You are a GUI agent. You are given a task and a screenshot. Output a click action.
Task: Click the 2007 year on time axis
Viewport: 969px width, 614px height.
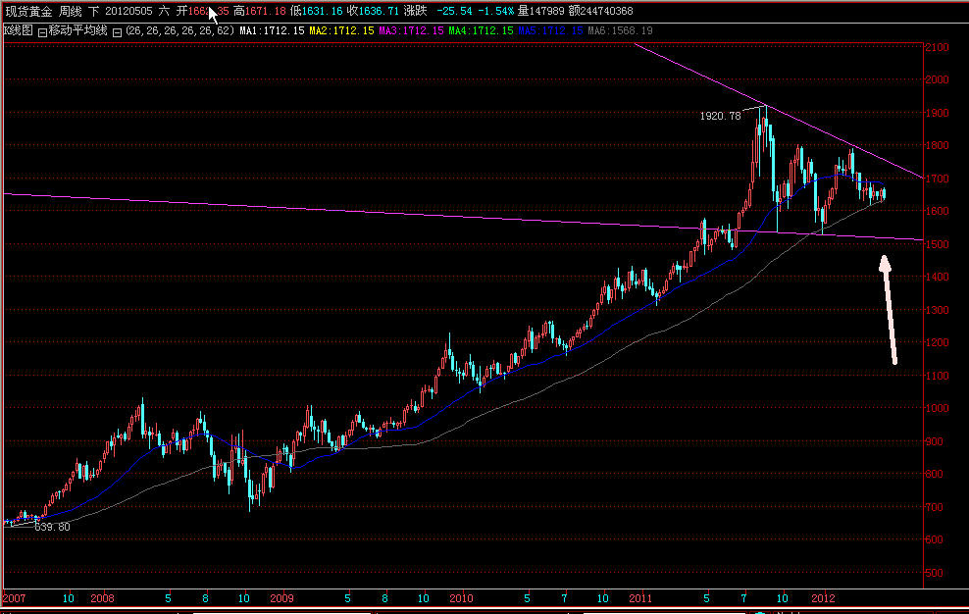tap(14, 598)
